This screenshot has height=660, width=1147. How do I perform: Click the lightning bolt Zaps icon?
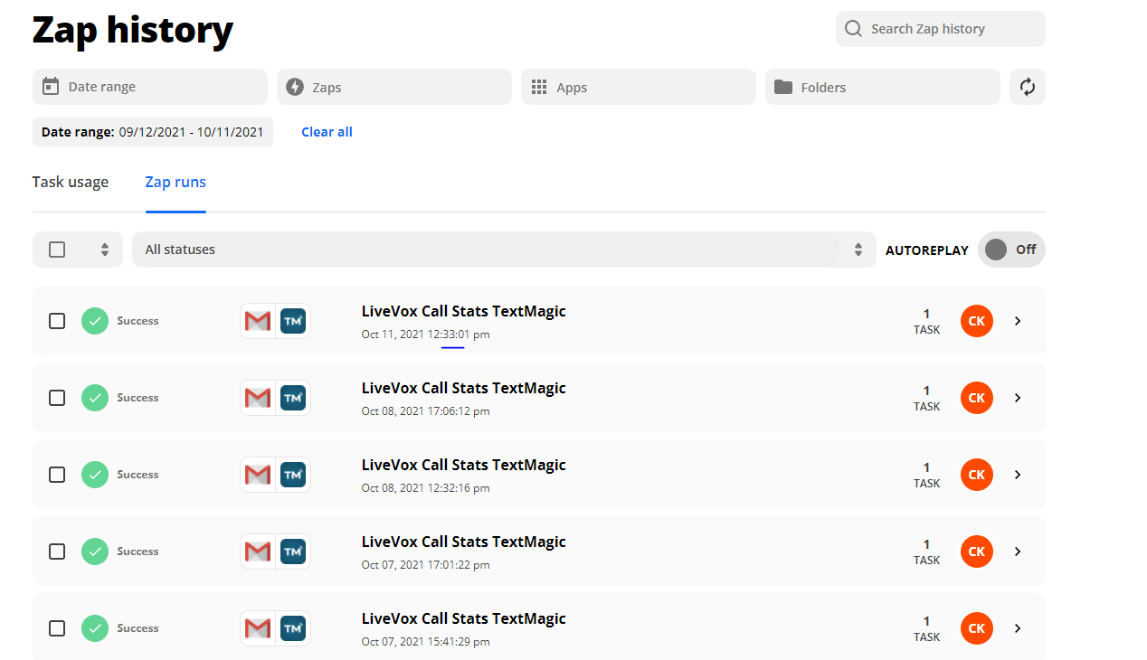295,87
